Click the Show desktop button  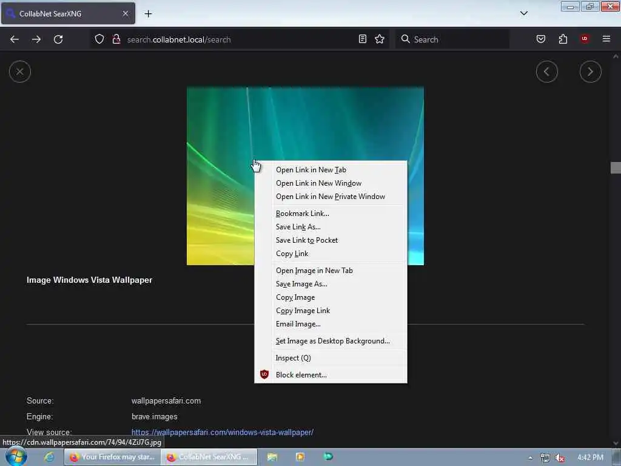617,457
